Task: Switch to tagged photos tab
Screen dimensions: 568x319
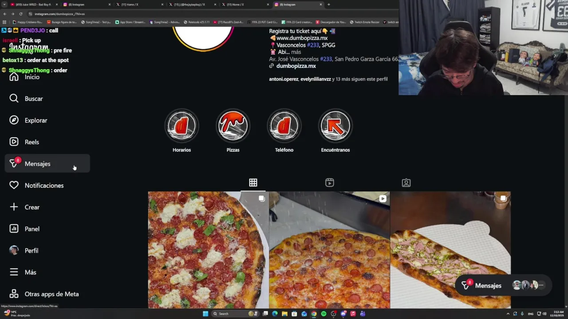Action: (406, 183)
